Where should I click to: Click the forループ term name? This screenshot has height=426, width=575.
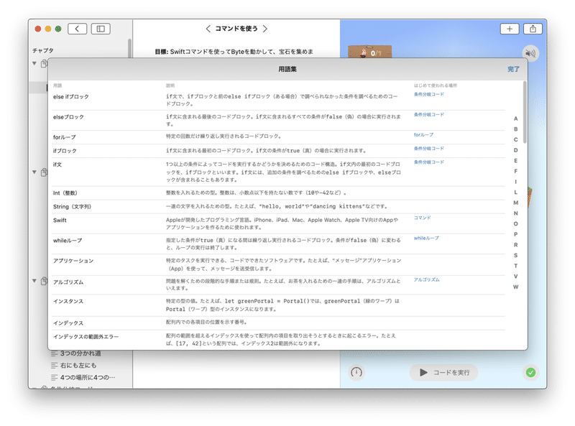64,137
